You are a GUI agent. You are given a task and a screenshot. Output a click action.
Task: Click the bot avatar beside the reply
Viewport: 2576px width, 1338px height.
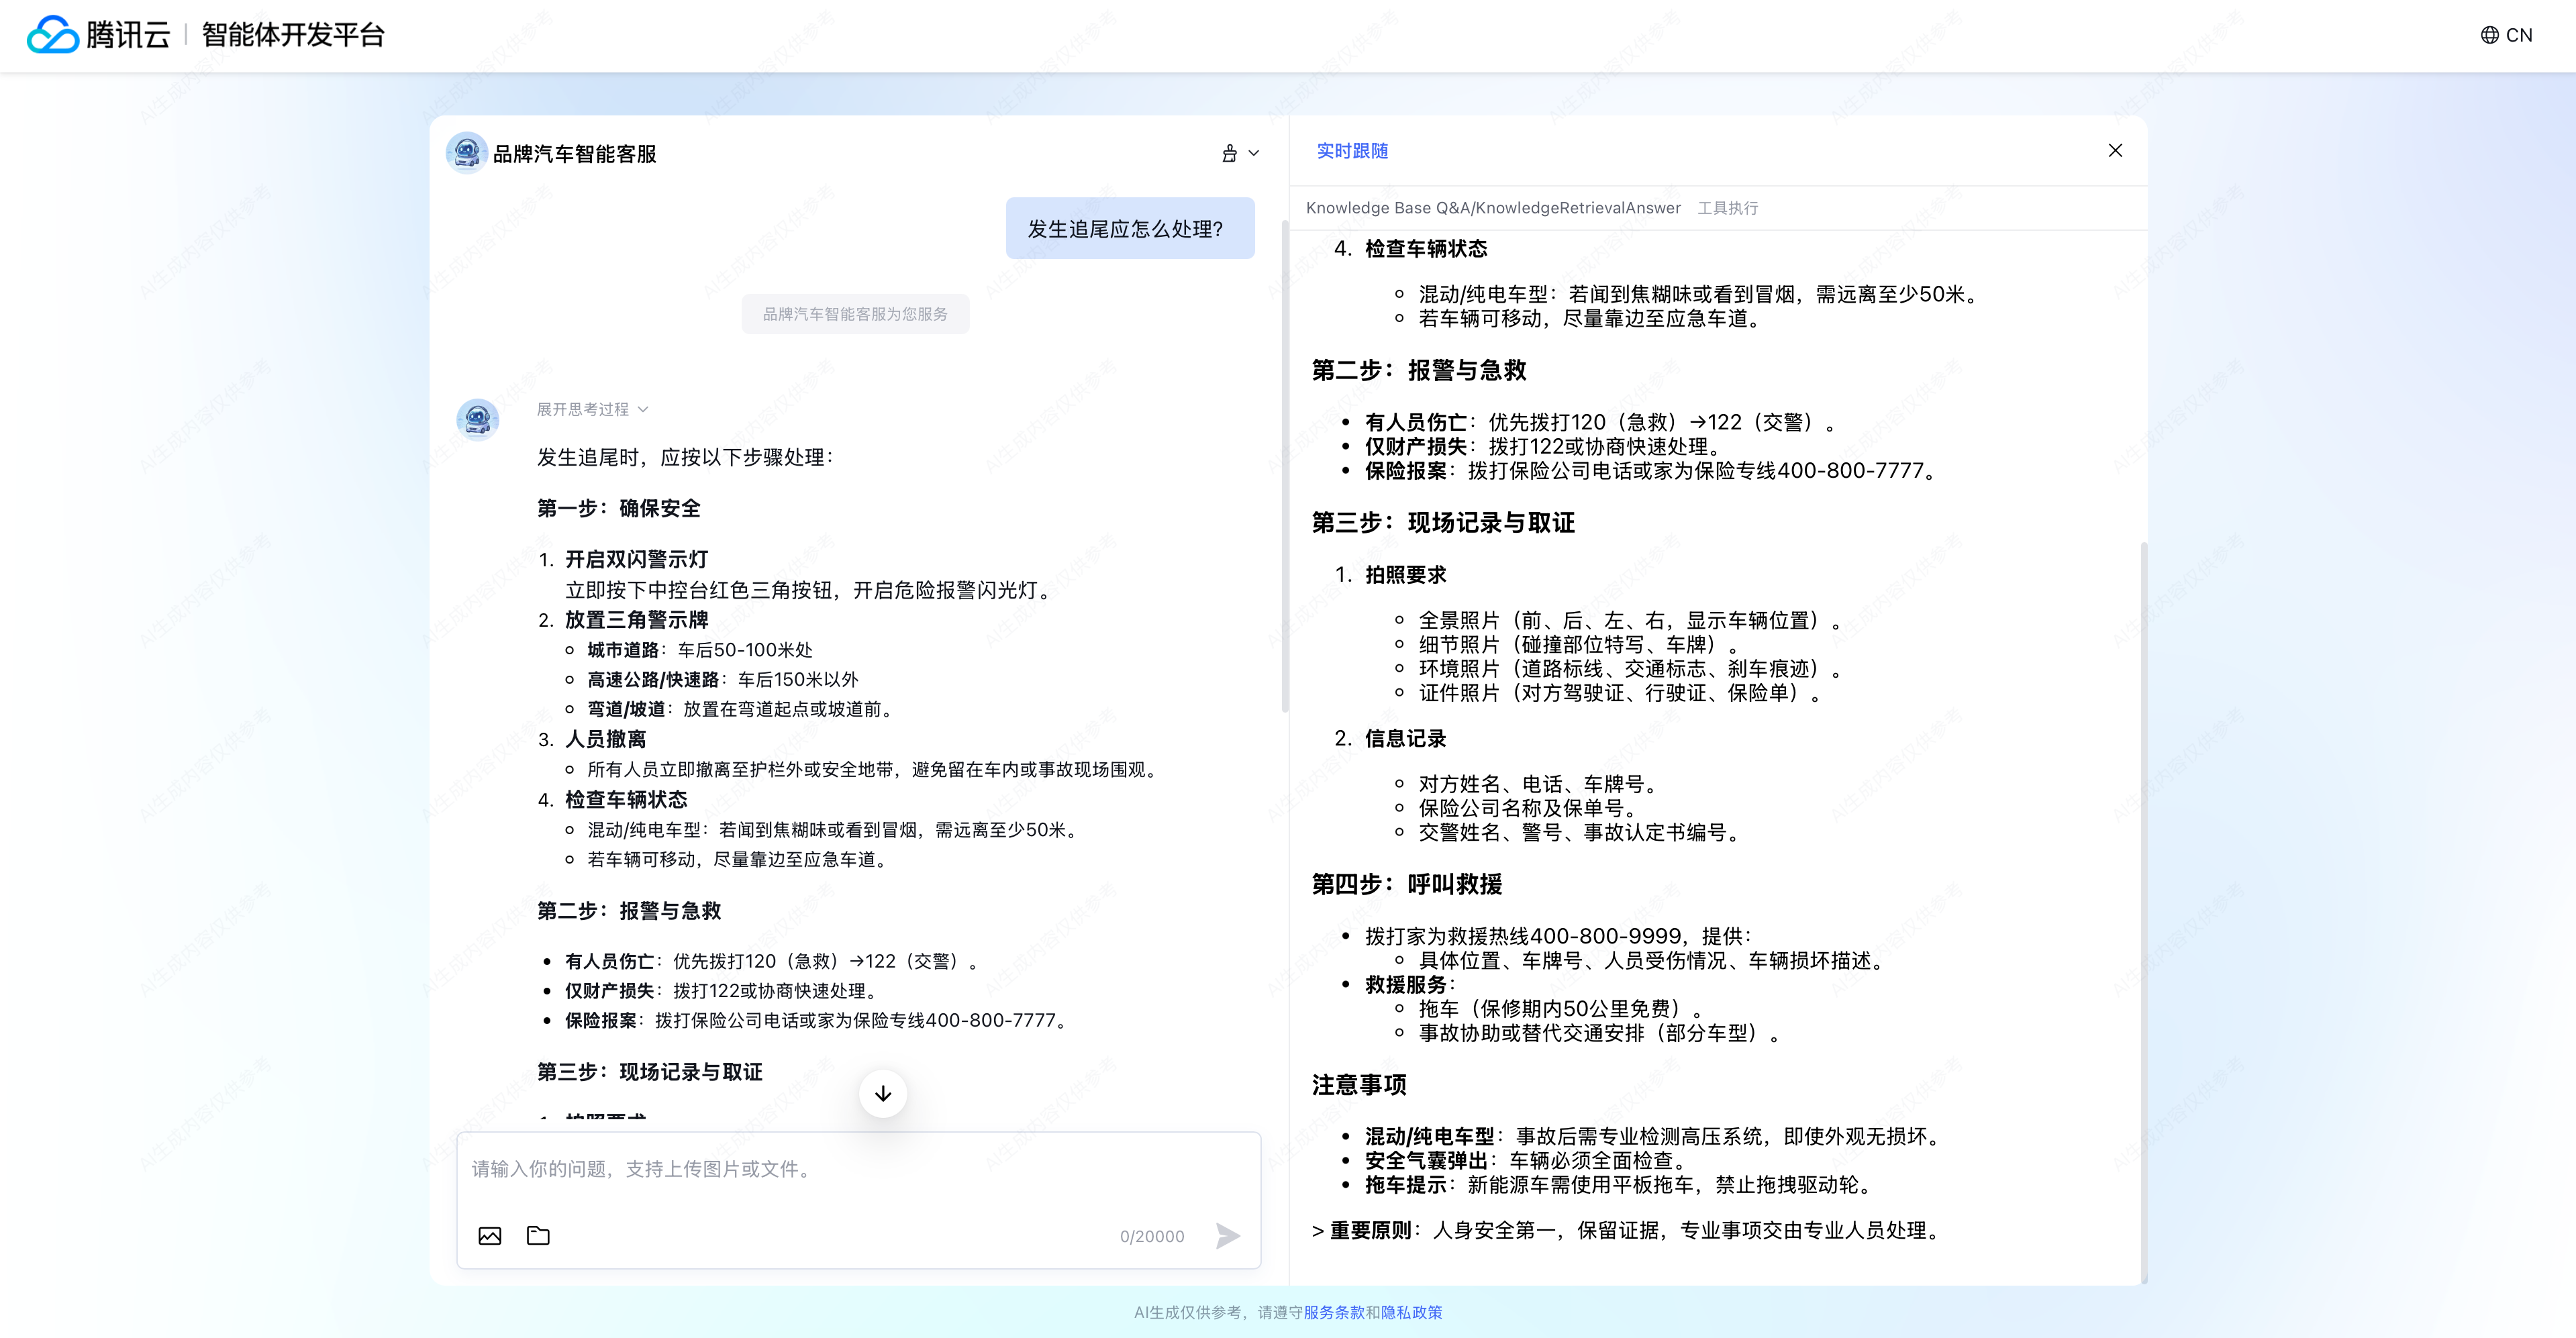click(478, 419)
